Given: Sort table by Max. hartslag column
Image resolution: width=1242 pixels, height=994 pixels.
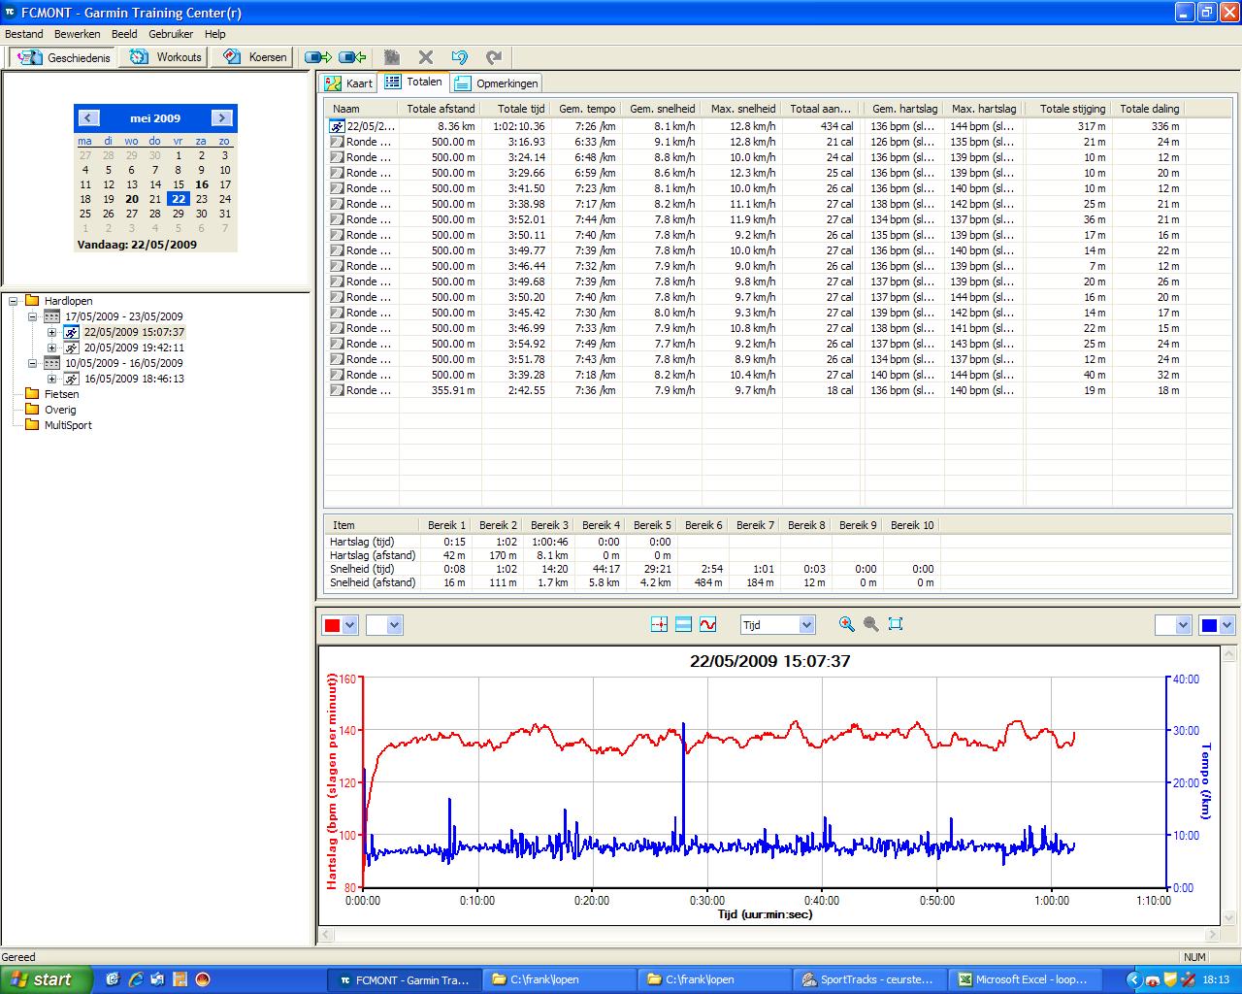Looking at the screenshot, I should 984,109.
